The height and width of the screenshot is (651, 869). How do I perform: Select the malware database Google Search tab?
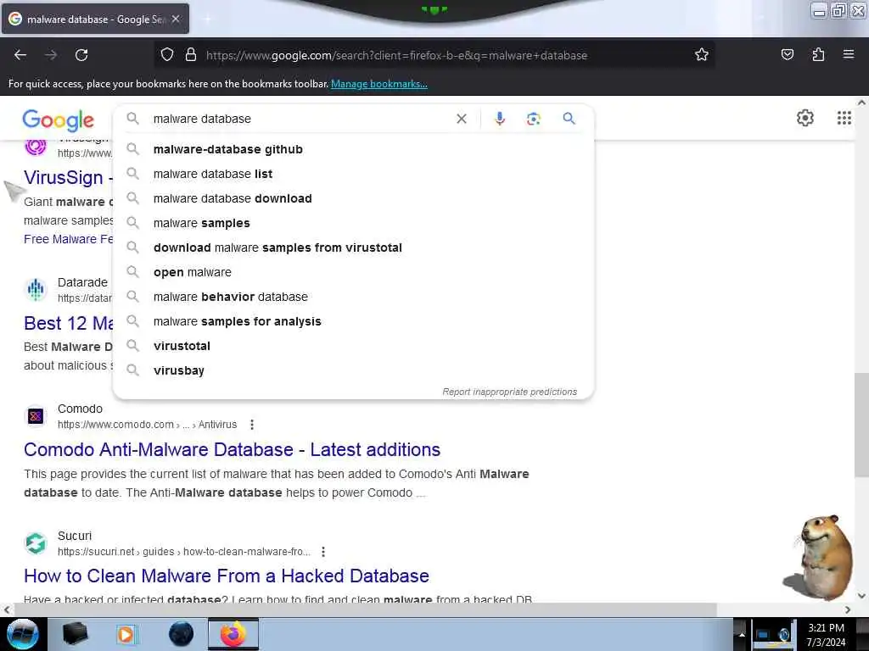[x=95, y=19]
